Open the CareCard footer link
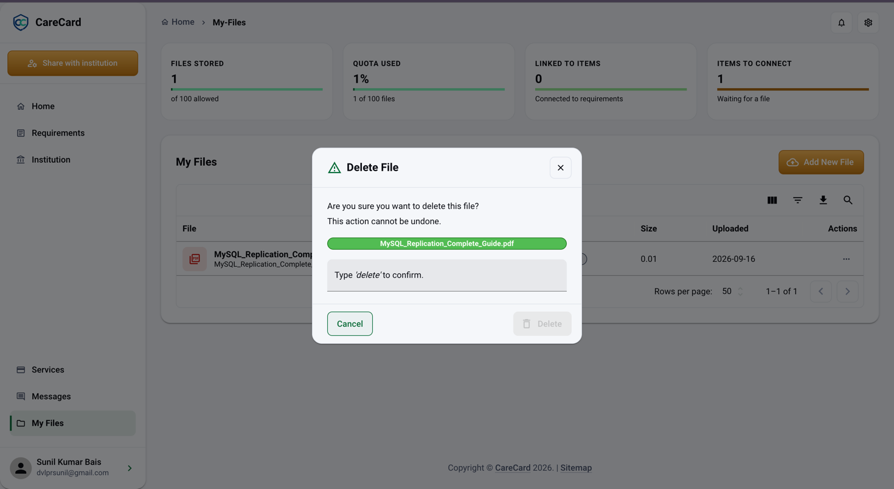This screenshot has width=894, height=489. (513, 468)
